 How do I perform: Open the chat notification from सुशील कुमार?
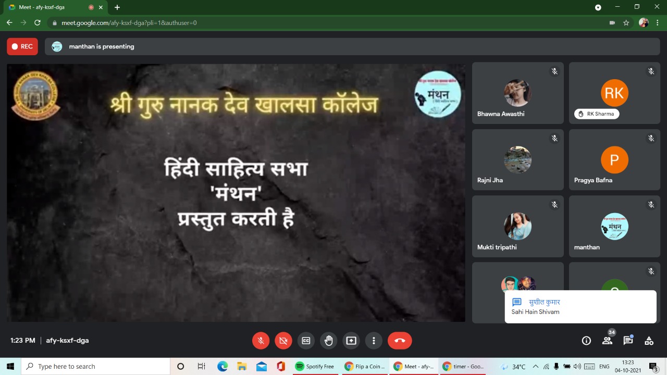coord(580,307)
